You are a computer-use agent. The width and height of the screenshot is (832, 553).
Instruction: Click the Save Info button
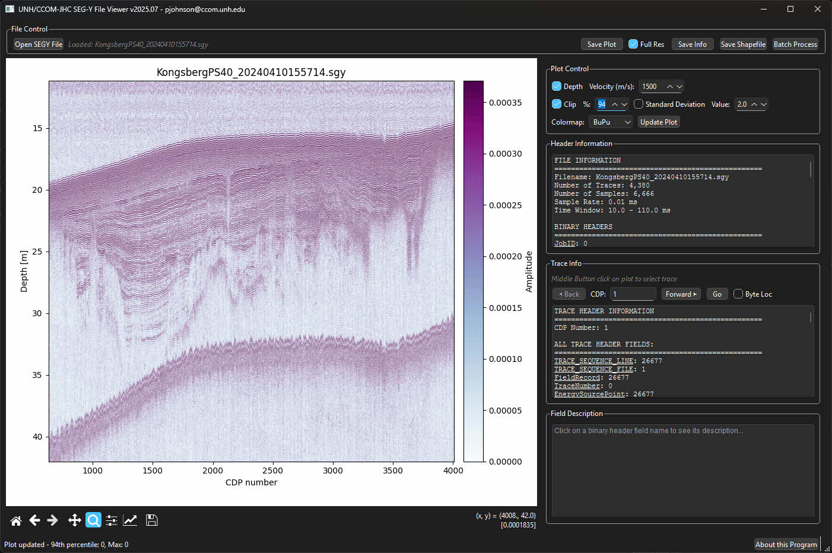click(693, 44)
